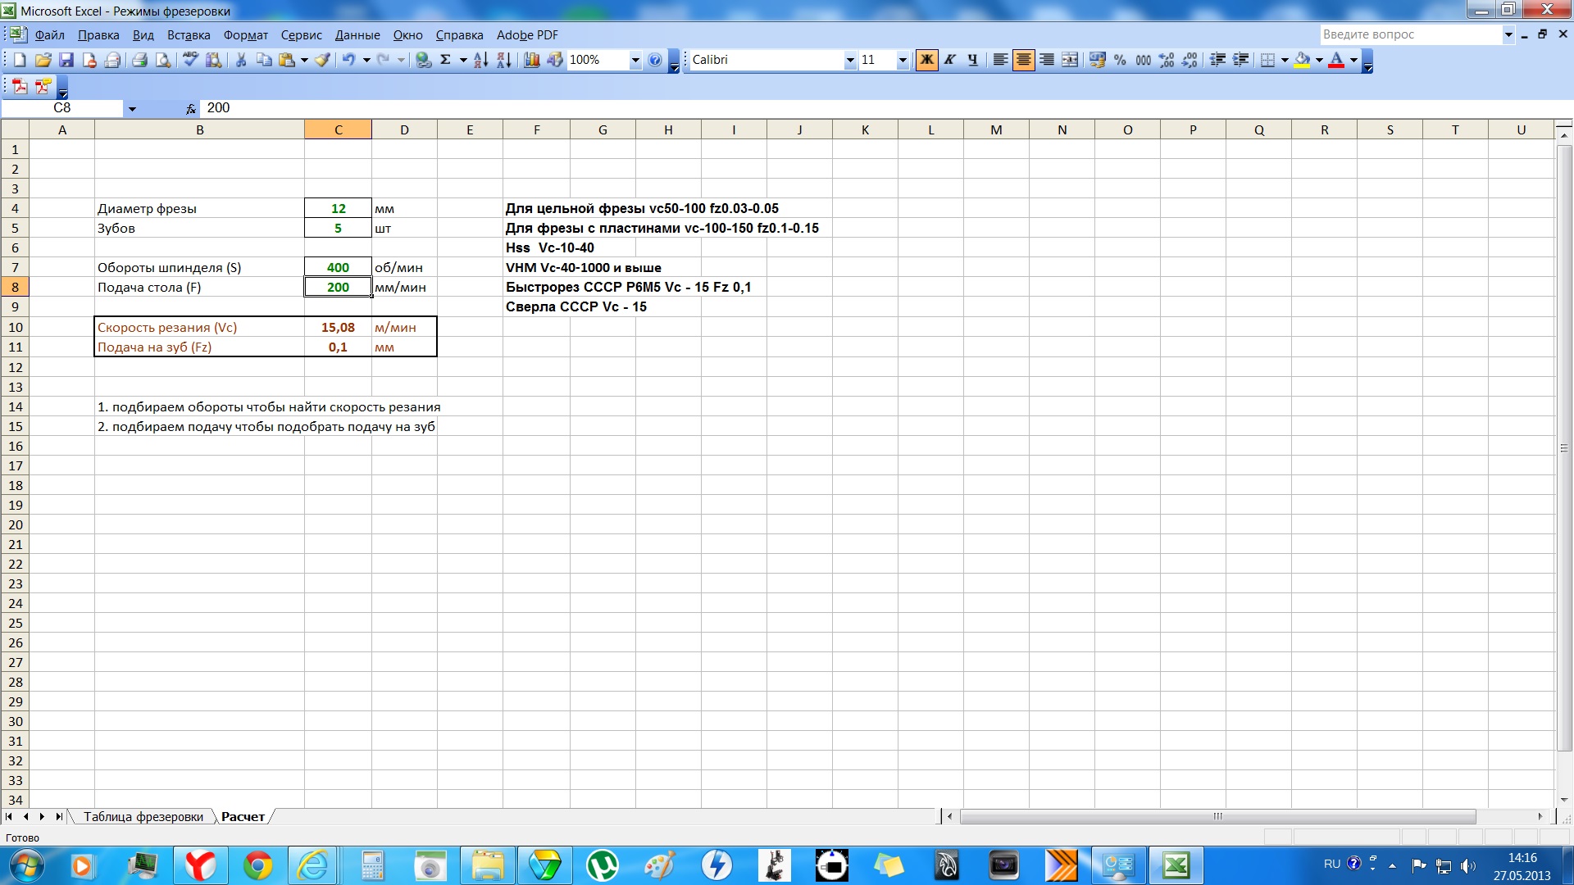Viewport: 1574px width, 885px height.
Task: Switch to Таблица фрезеровки sheet tab
Action: (x=143, y=817)
